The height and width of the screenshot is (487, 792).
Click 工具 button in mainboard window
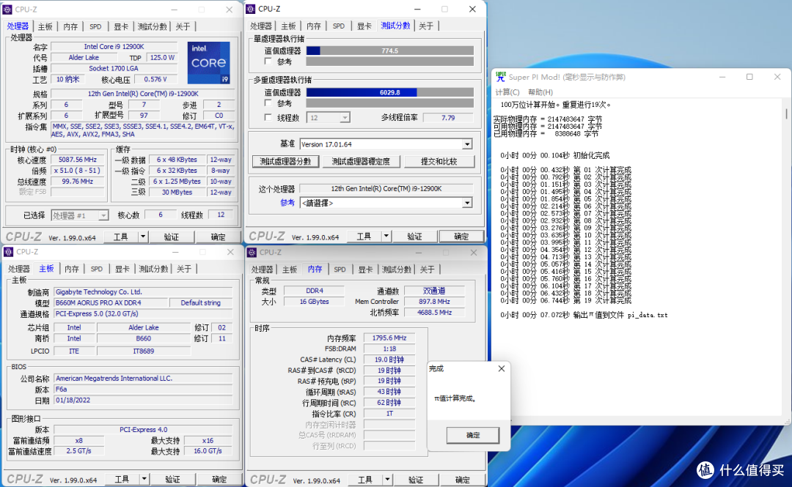click(x=122, y=479)
